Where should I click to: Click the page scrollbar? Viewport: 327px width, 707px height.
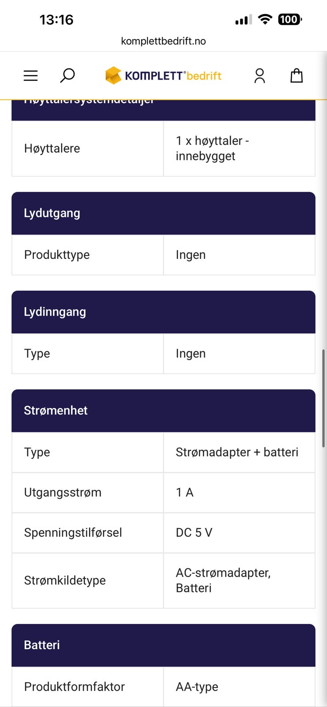pos(323,398)
